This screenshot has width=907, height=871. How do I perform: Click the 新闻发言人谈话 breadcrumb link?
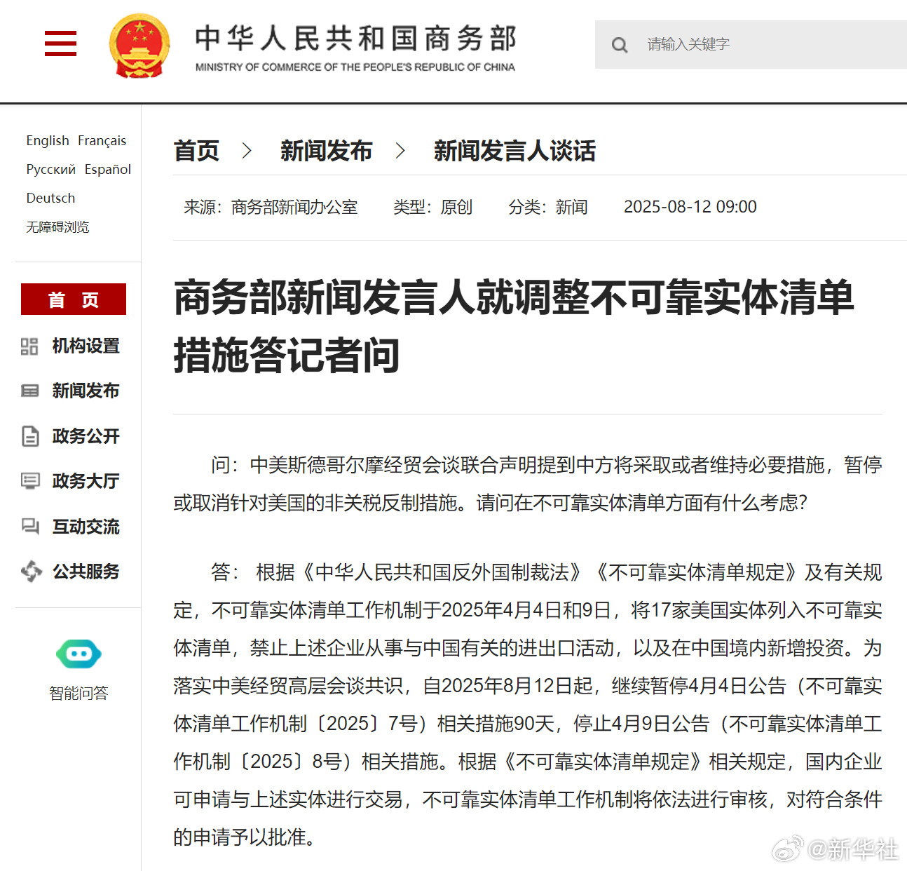tap(514, 151)
